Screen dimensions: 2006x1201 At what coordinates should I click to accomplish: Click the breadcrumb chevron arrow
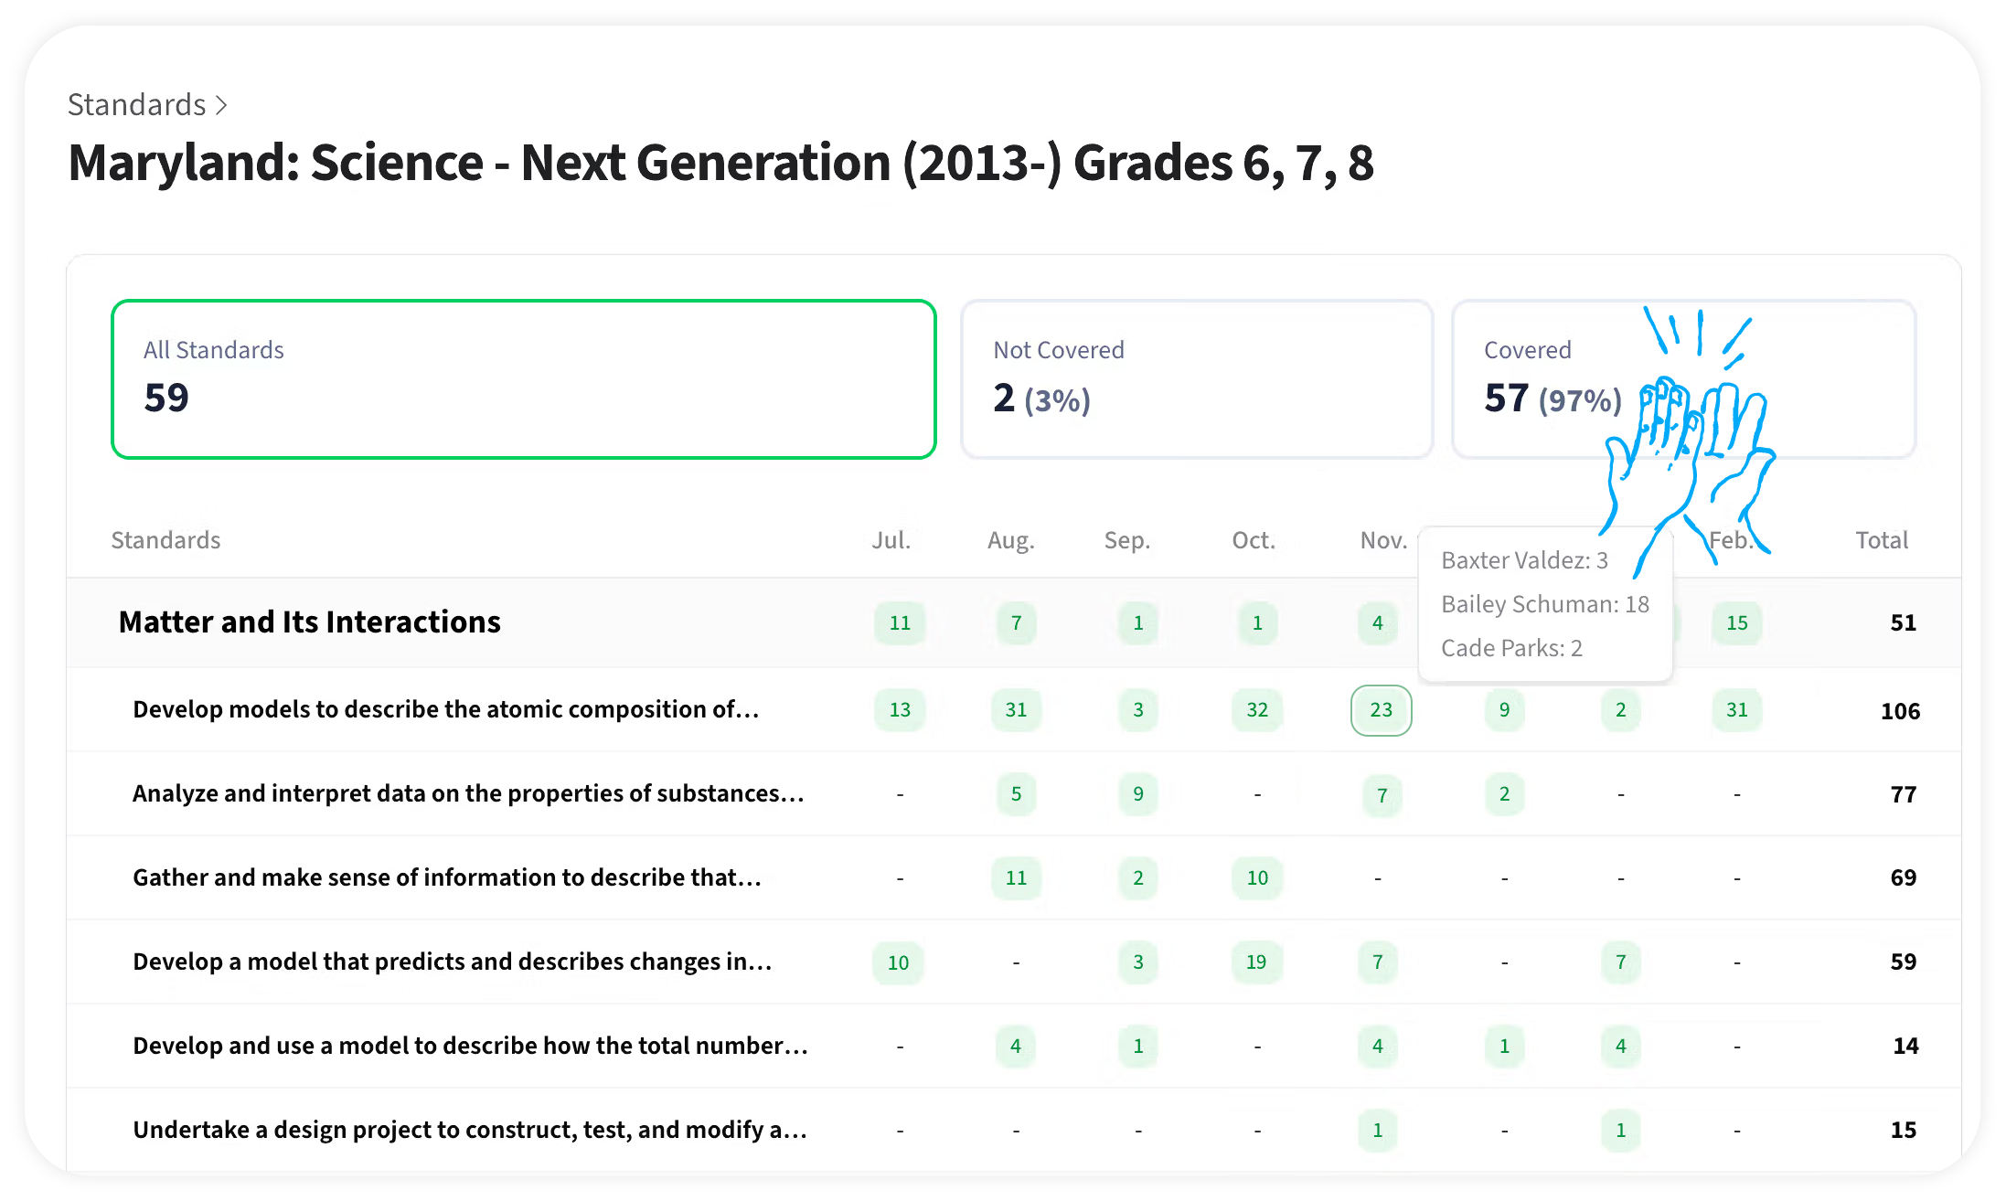[221, 106]
